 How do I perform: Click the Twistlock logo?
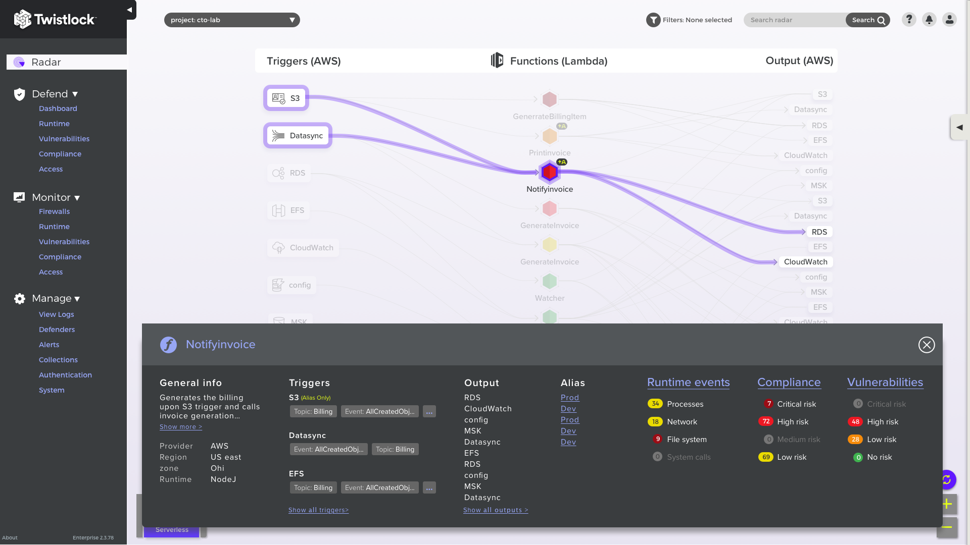55,20
